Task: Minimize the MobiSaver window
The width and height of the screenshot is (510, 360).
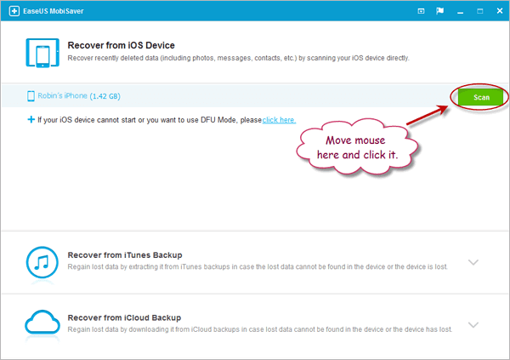Action: click(462, 12)
